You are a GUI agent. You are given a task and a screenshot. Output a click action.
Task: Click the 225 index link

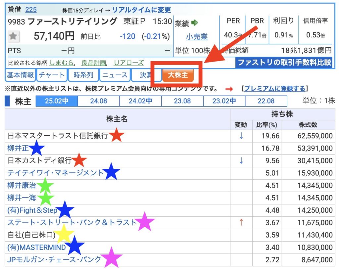tap(31, 9)
